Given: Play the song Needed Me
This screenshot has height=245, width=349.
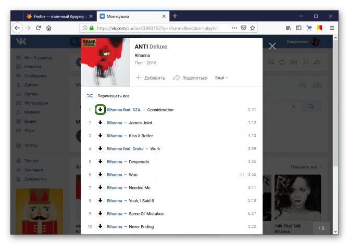Looking at the screenshot, I should [140, 188].
